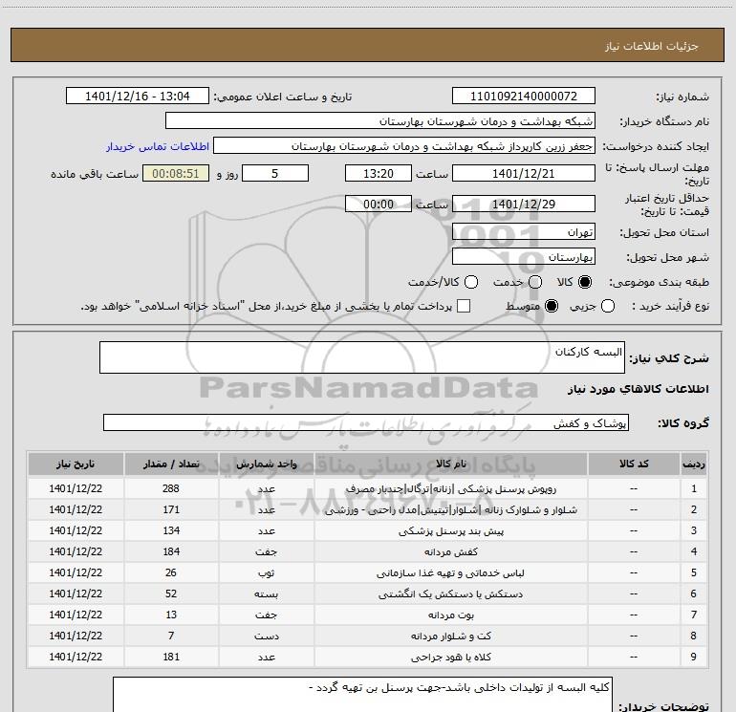Click unit ثوب in row 5
The image size is (736, 712).
(x=266, y=573)
